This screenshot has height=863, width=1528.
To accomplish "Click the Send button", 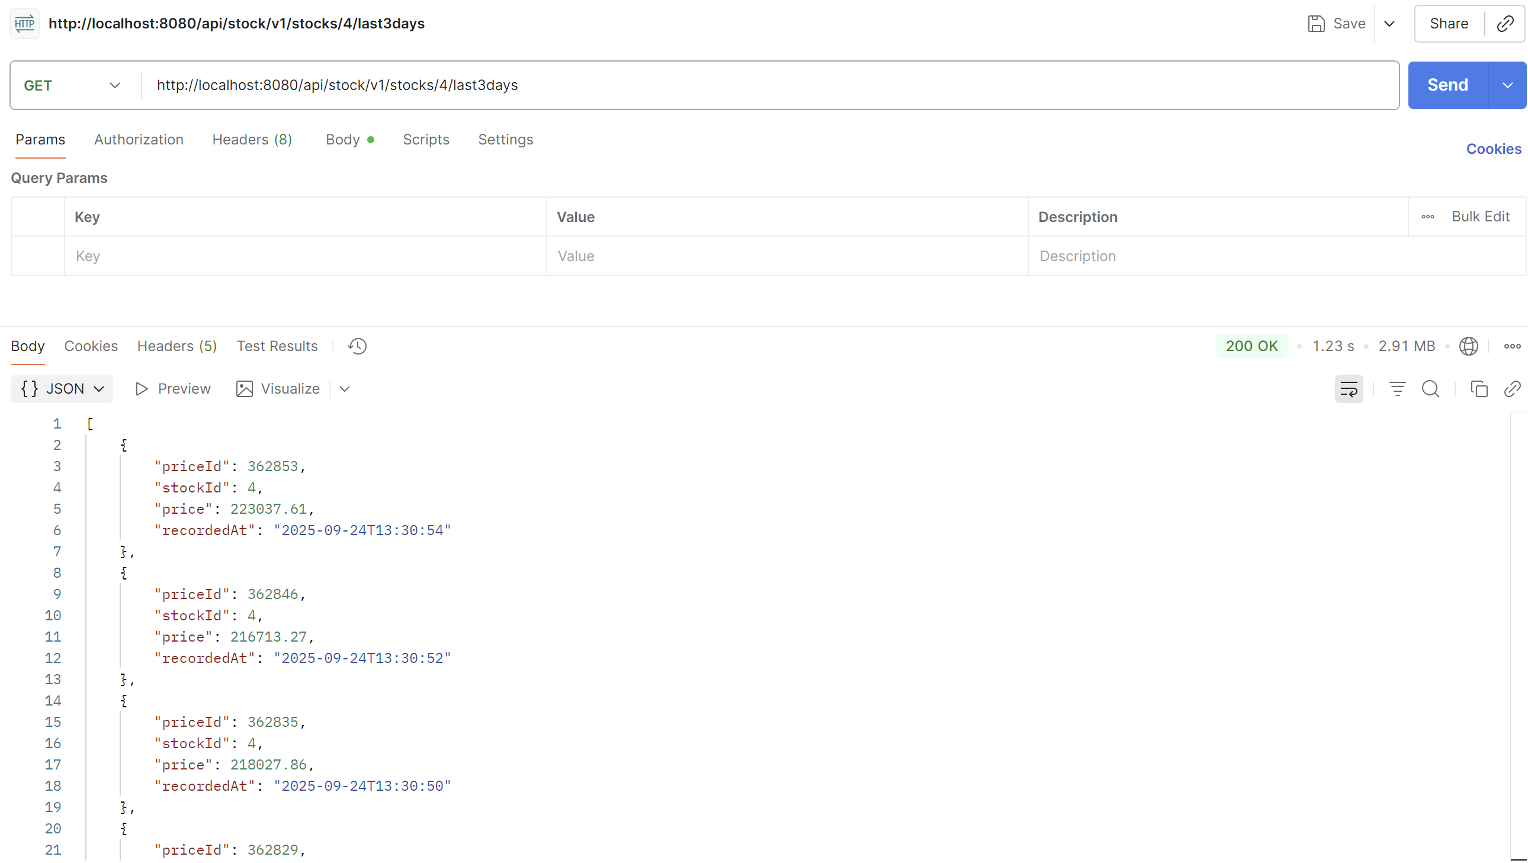I will (x=1447, y=85).
